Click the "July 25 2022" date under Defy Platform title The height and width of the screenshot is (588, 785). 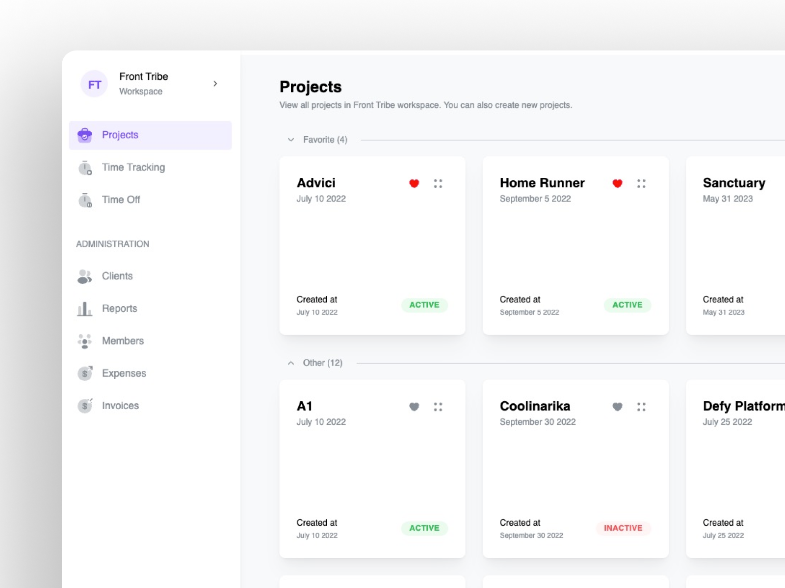(x=727, y=422)
